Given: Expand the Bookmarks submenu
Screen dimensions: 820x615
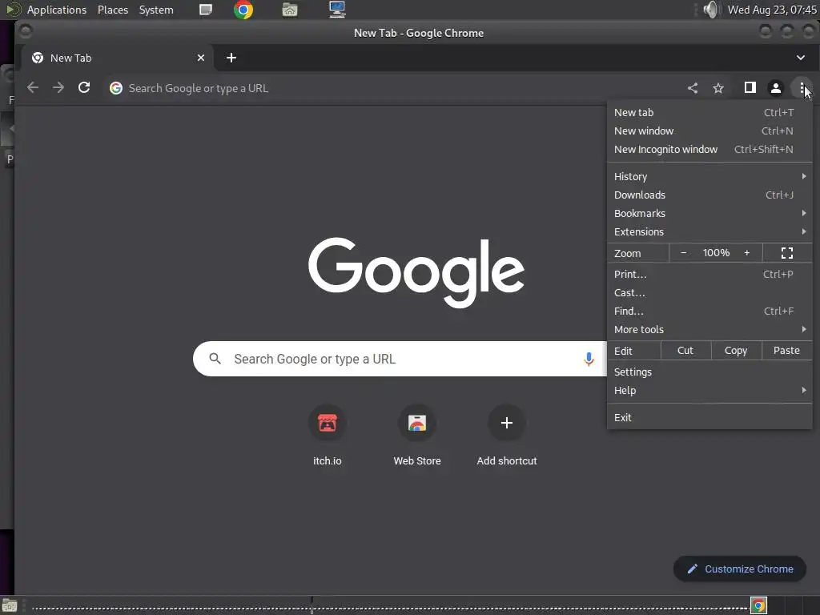Looking at the screenshot, I should [709, 213].
